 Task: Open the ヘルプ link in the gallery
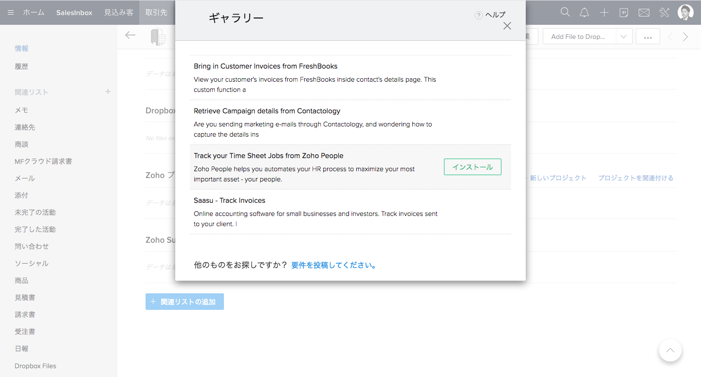pos(496,15)
